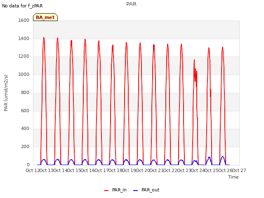Click the Oct 18 x-axis tick label
Viewport: 264px width, 198px height.
tap(115, 170)
